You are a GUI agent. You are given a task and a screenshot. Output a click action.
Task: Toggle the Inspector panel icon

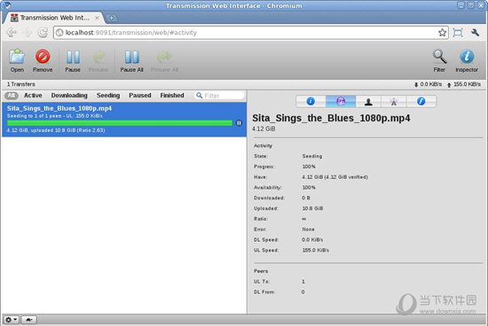click(467, 61)
